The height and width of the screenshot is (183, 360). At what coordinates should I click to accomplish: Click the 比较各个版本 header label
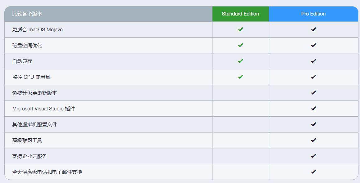tap(27, 14)
